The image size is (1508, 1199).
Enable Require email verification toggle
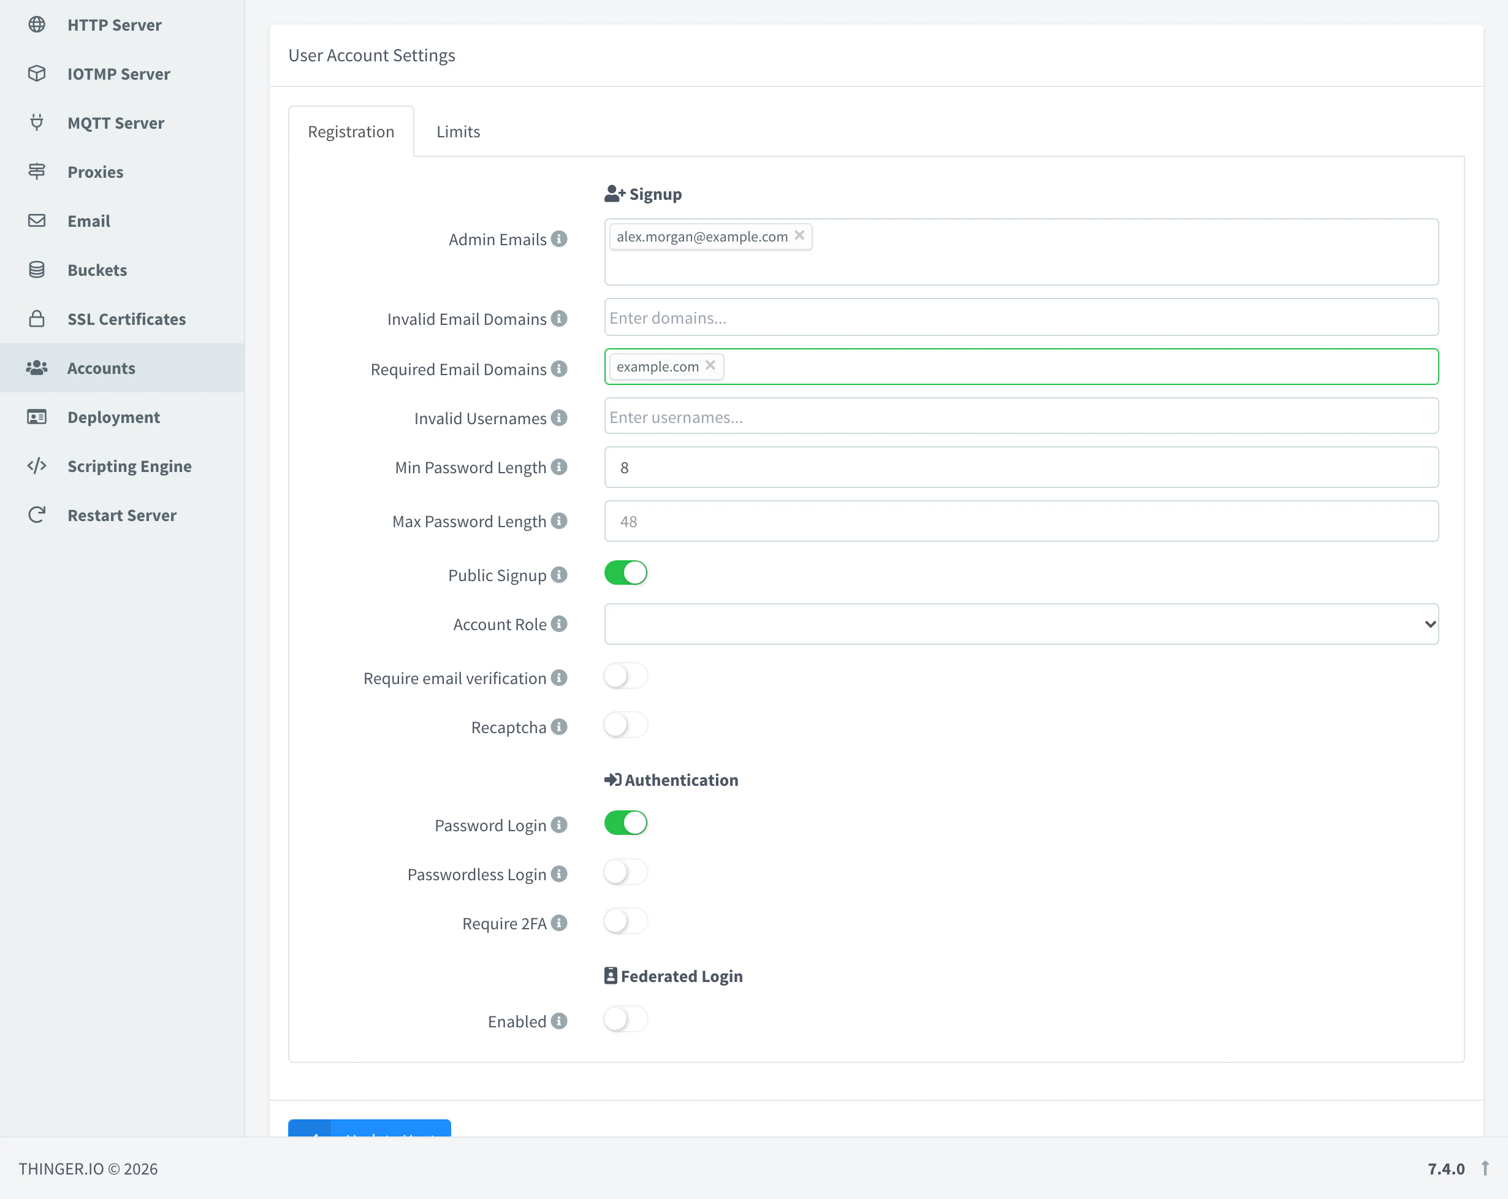625,676
